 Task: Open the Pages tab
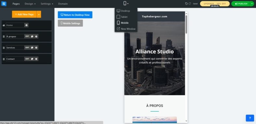click(16, 4)
